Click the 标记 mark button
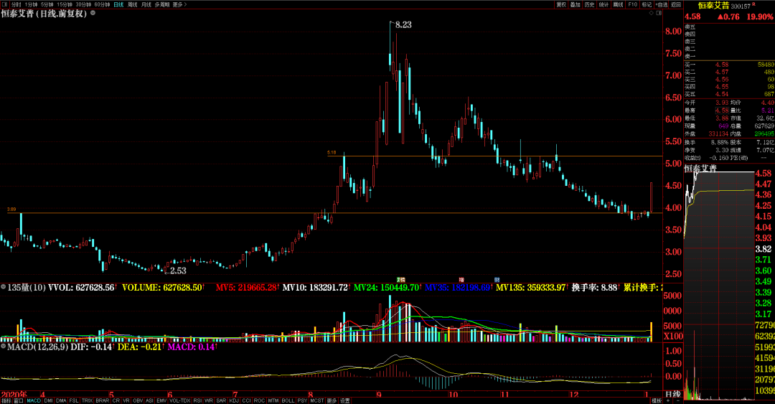The height and width of the screenshot is (404, 775). pyautogui.click(x=647, y=4)
